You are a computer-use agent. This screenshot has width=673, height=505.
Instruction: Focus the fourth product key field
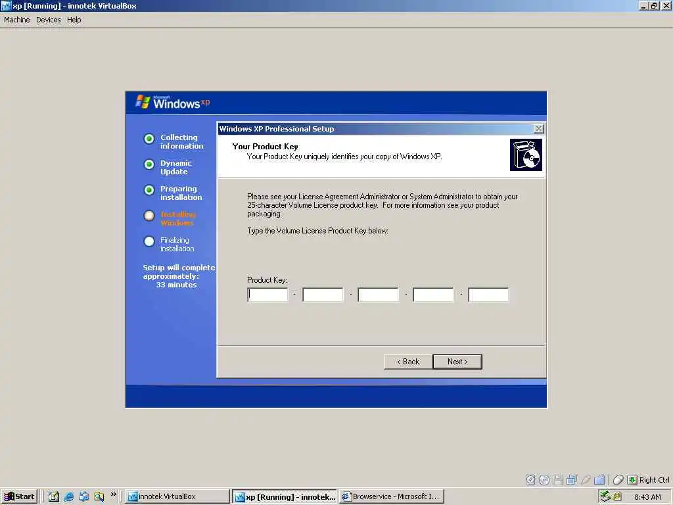pos(433,295)
